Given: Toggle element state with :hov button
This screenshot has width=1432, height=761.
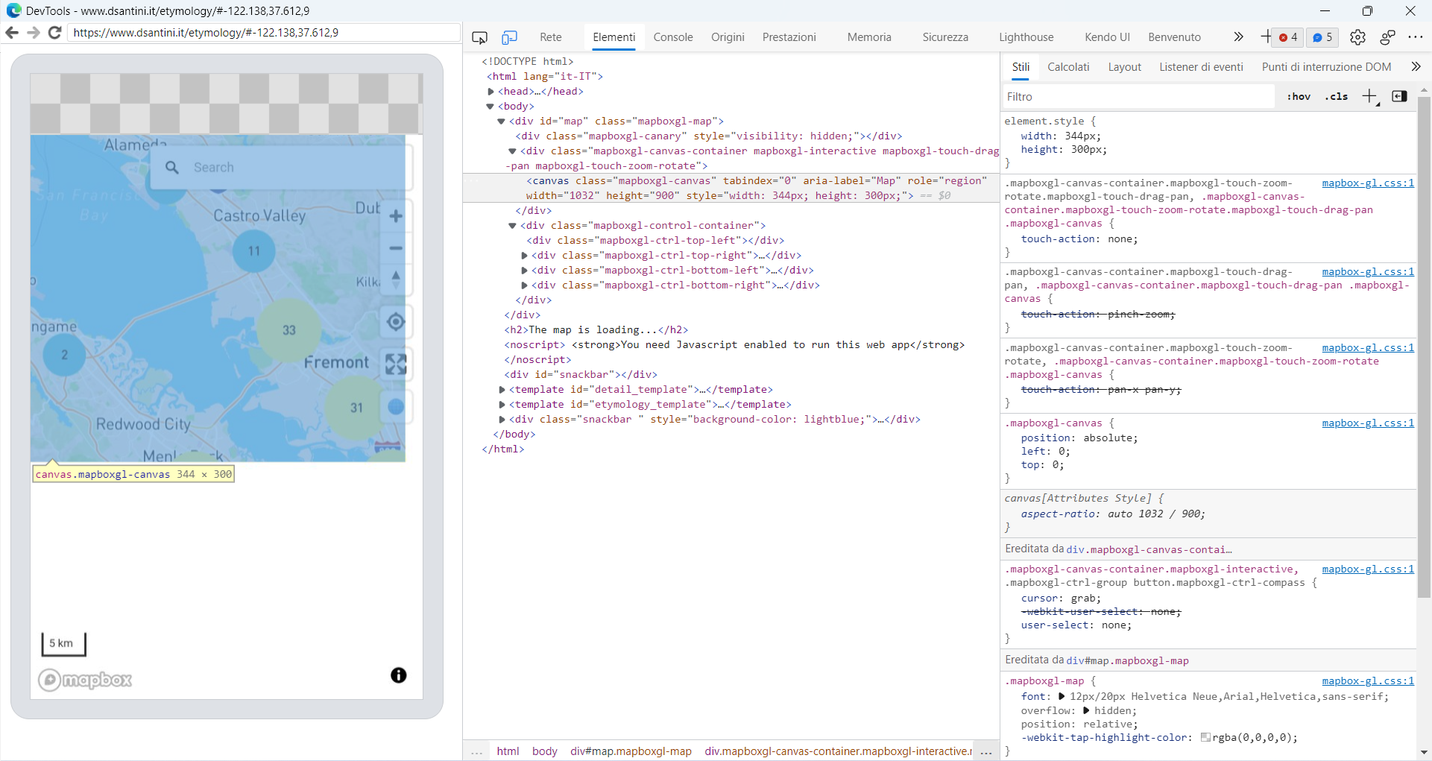Looking at the screenshot, I should click(1298, 96).
